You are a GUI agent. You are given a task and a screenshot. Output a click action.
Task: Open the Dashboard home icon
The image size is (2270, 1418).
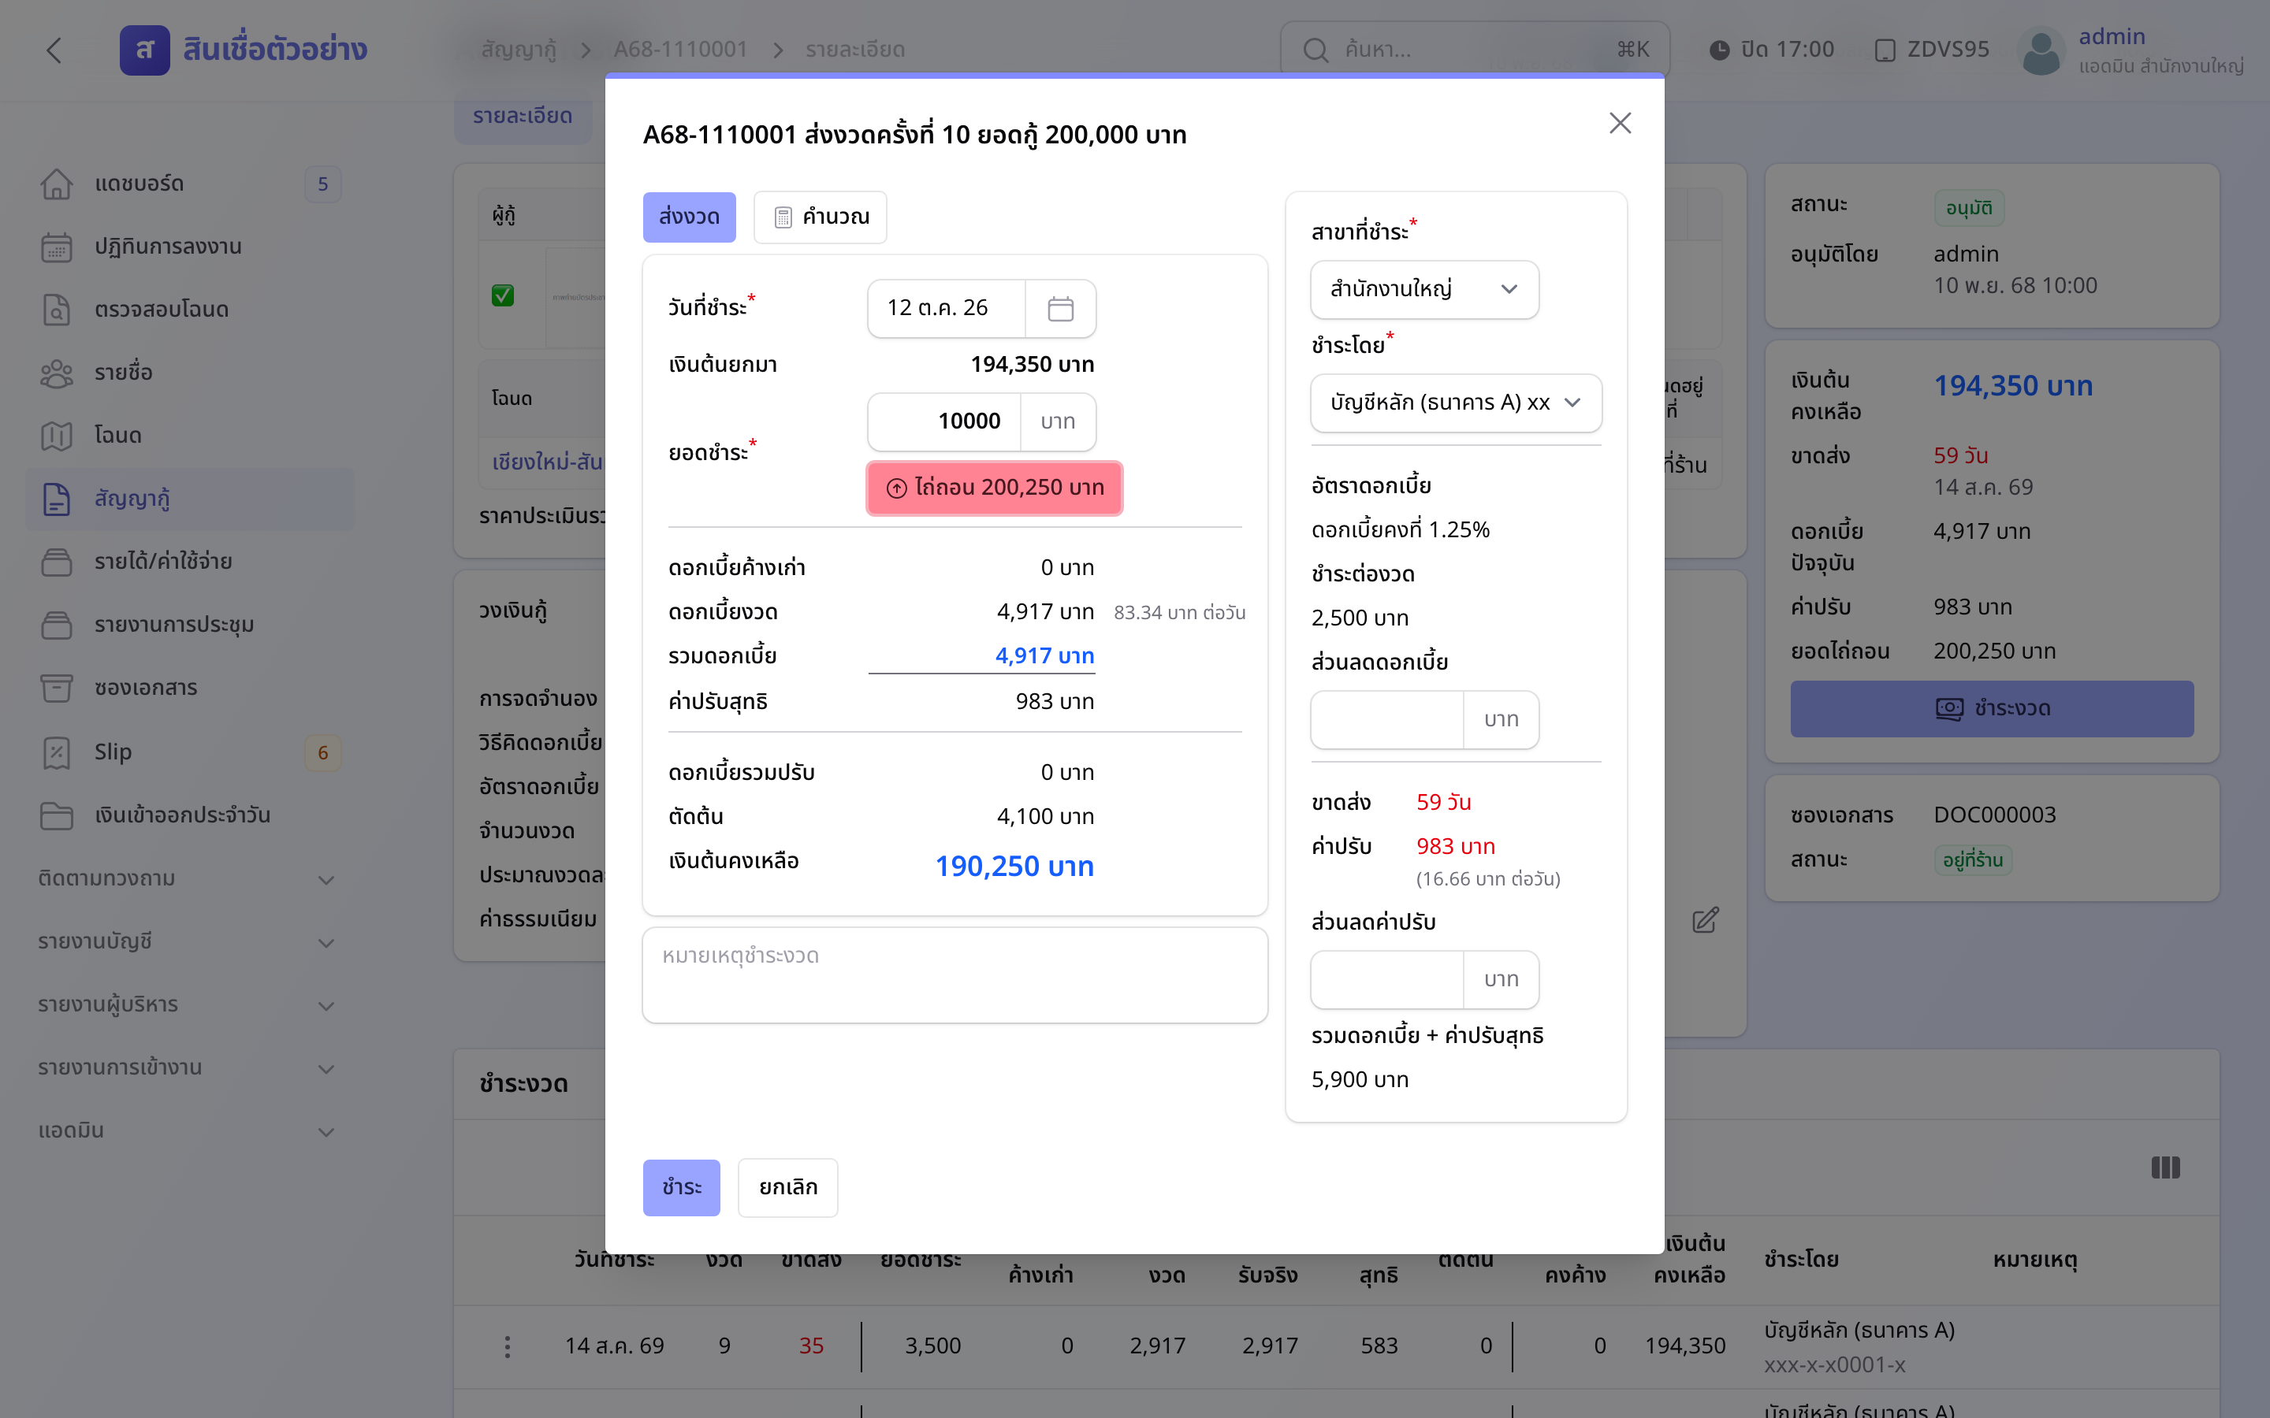click(x=56, y=184)
